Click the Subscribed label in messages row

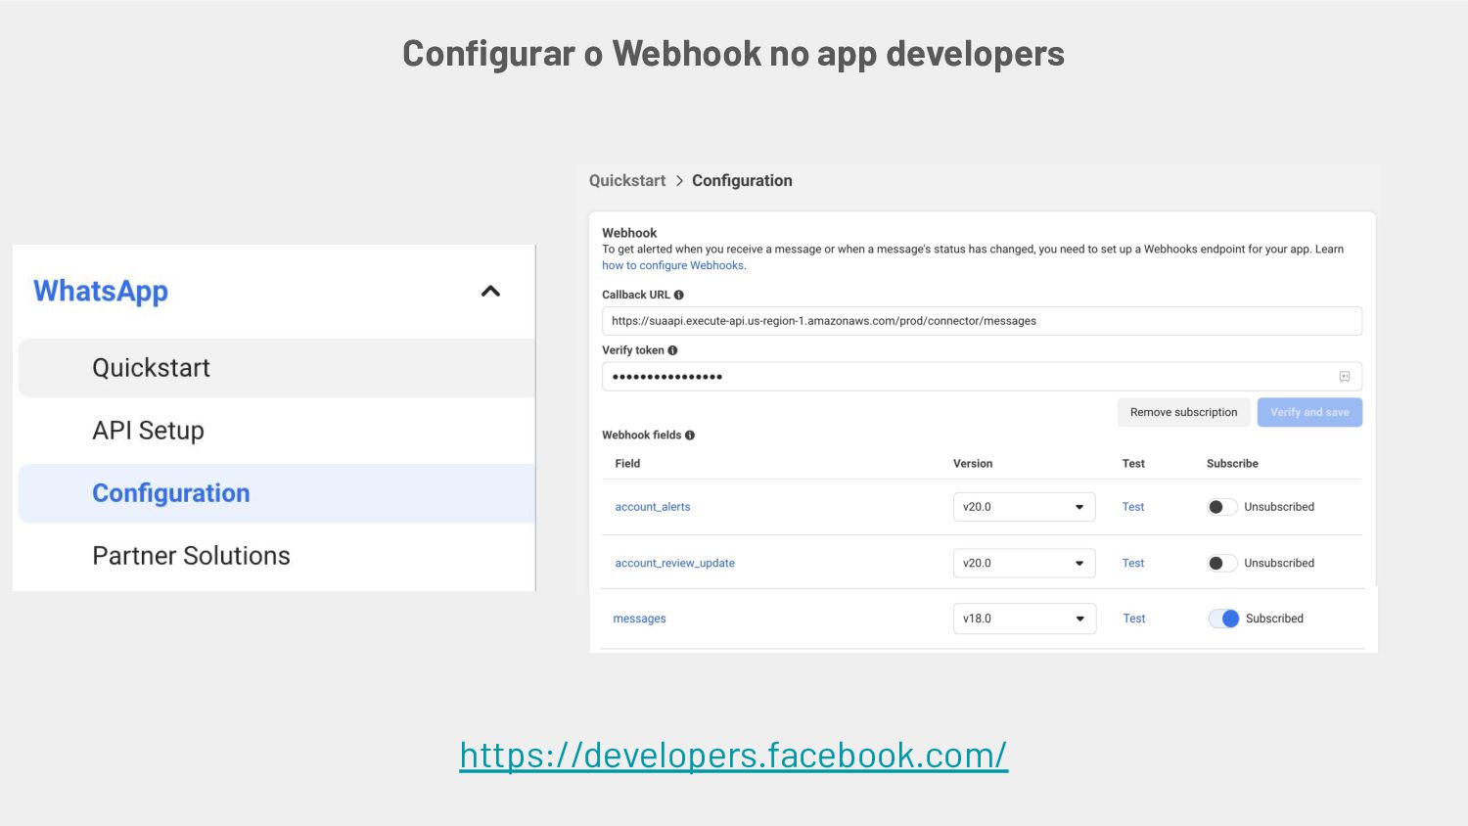[1274, 619]
